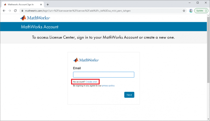Select the Mathworks Account Sign In tab
Viewport: 210px width, 121px height.
(x=21, y=4)
